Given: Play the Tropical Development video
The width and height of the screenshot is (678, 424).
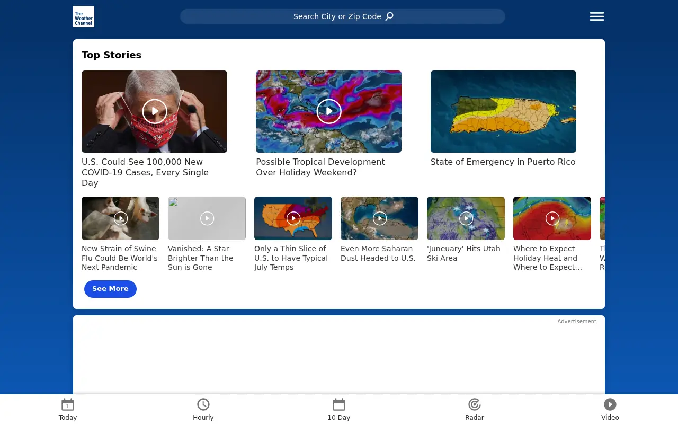Looking at the screenshot, I should (329, 111).
